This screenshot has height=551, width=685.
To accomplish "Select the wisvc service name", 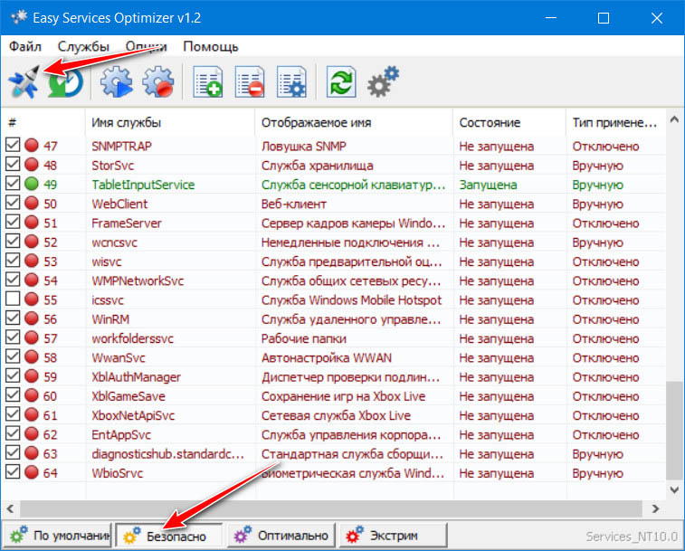I will [x=107, y=261].
